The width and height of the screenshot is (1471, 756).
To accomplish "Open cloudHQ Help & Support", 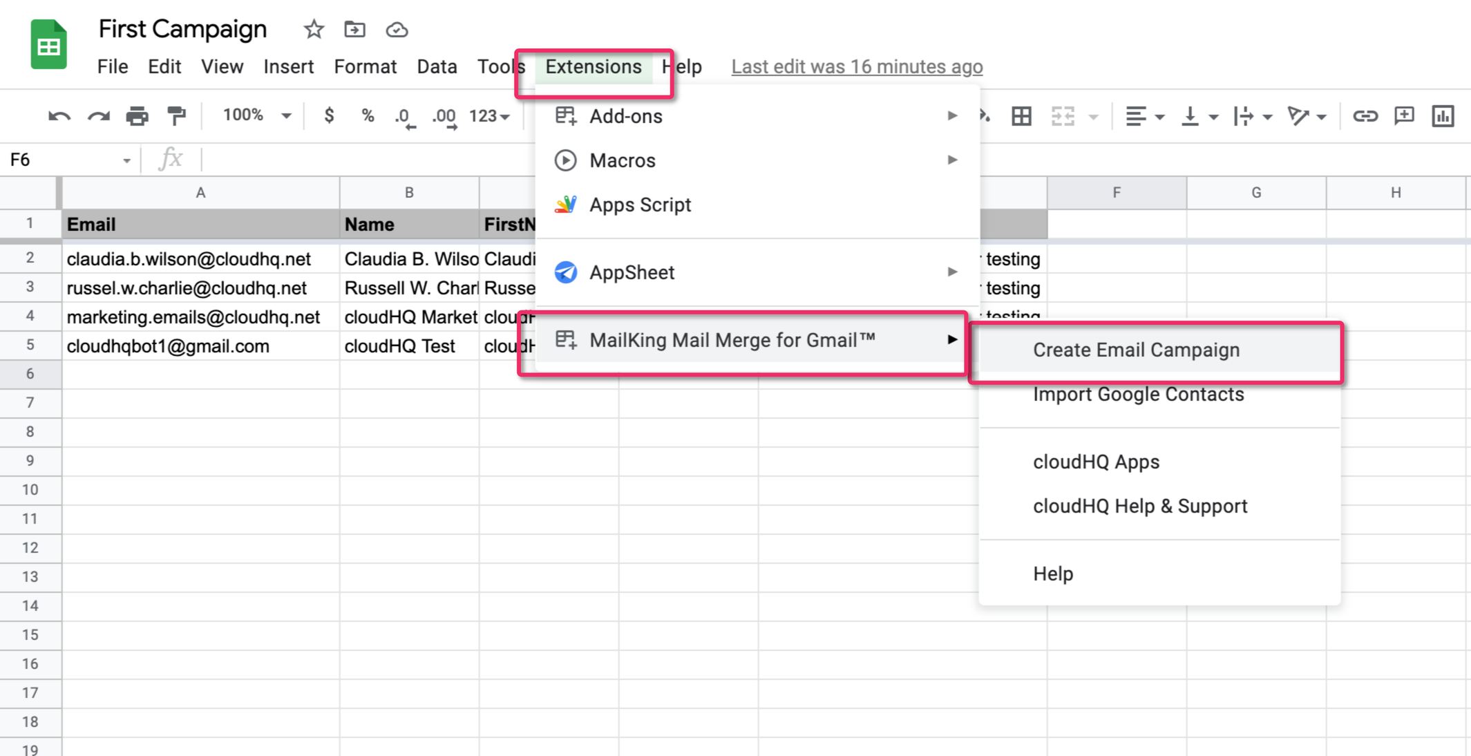I will 1159,506.
